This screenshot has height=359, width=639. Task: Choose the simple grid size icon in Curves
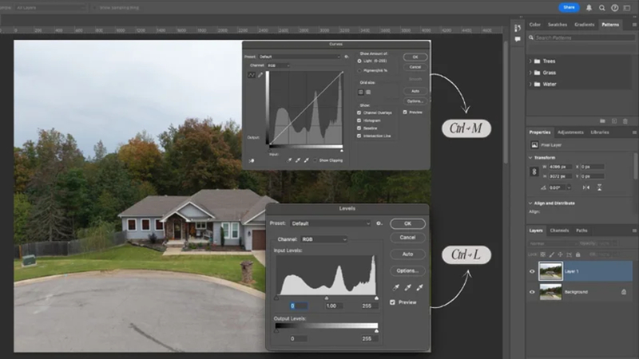[x=361, y=93]
